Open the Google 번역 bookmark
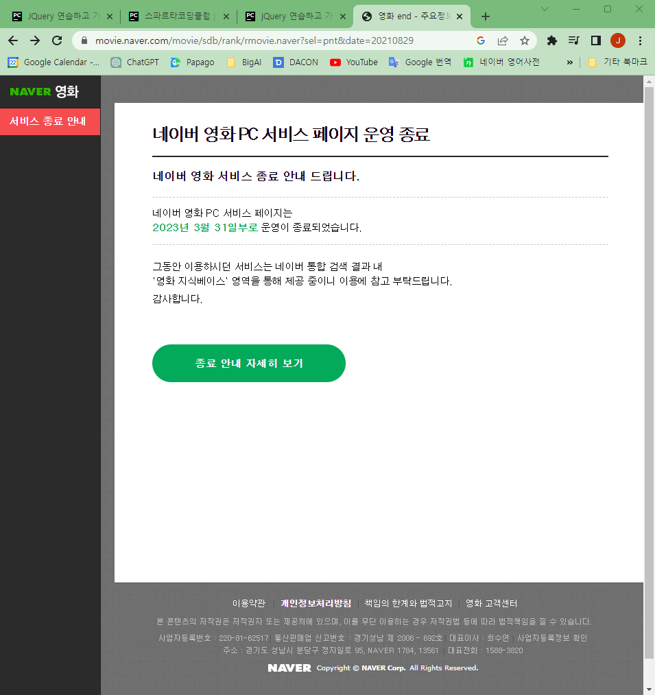Screen dimensions: 655x695 click(x=420, y=62)
